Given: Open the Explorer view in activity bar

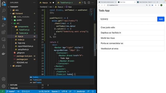Looking at the screenshot, I should (3, 4).
